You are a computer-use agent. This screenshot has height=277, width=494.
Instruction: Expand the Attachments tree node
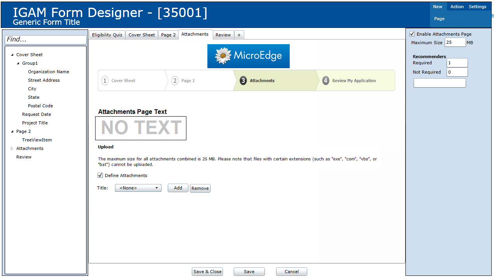point(12,148)
